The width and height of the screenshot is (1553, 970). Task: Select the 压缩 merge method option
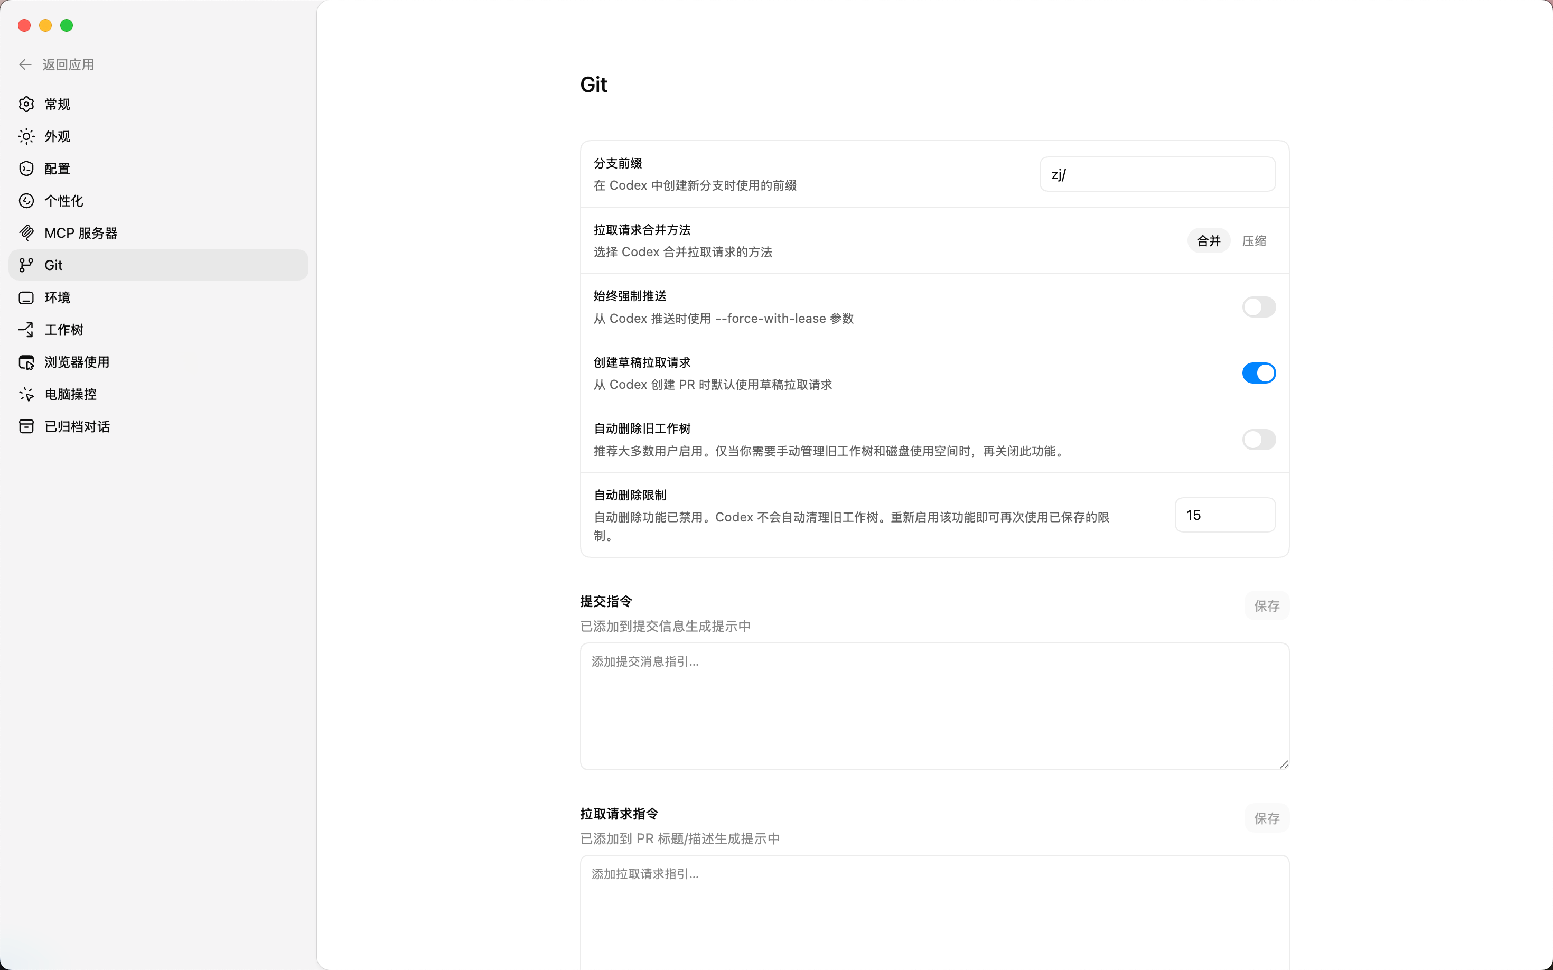pyautogui.click(x=1253, y=240)
